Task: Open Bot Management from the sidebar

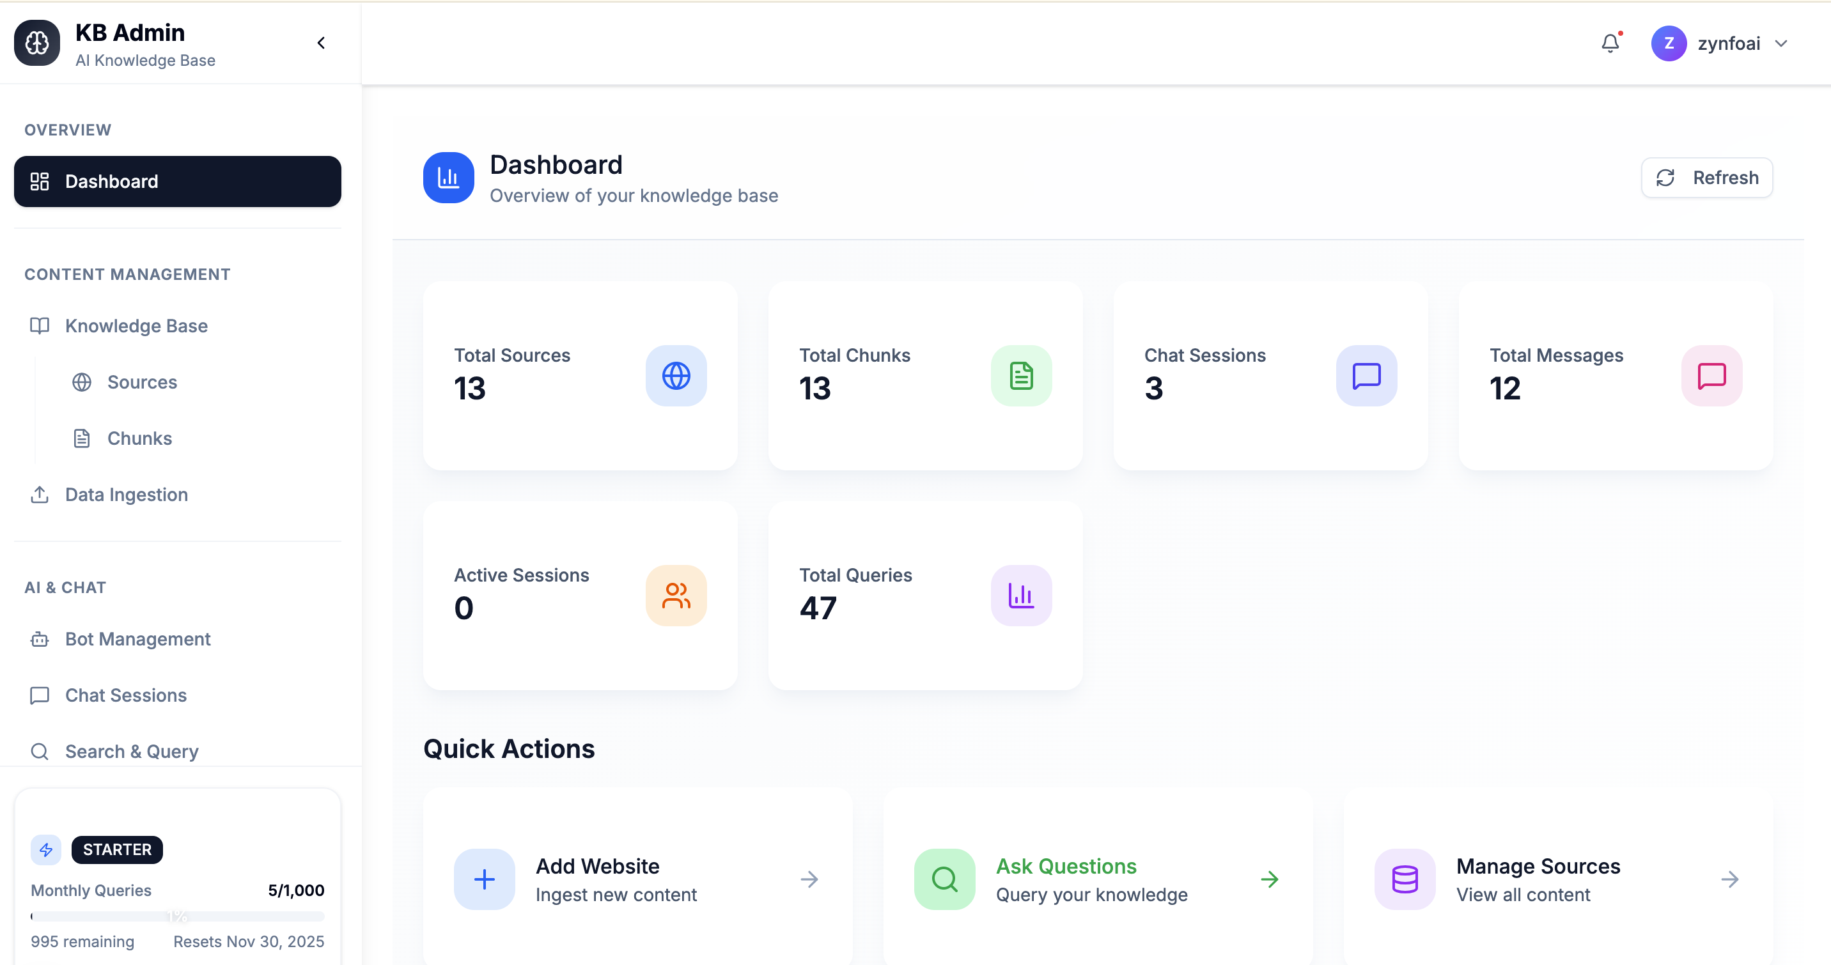Action: click(x=138, y=639)
